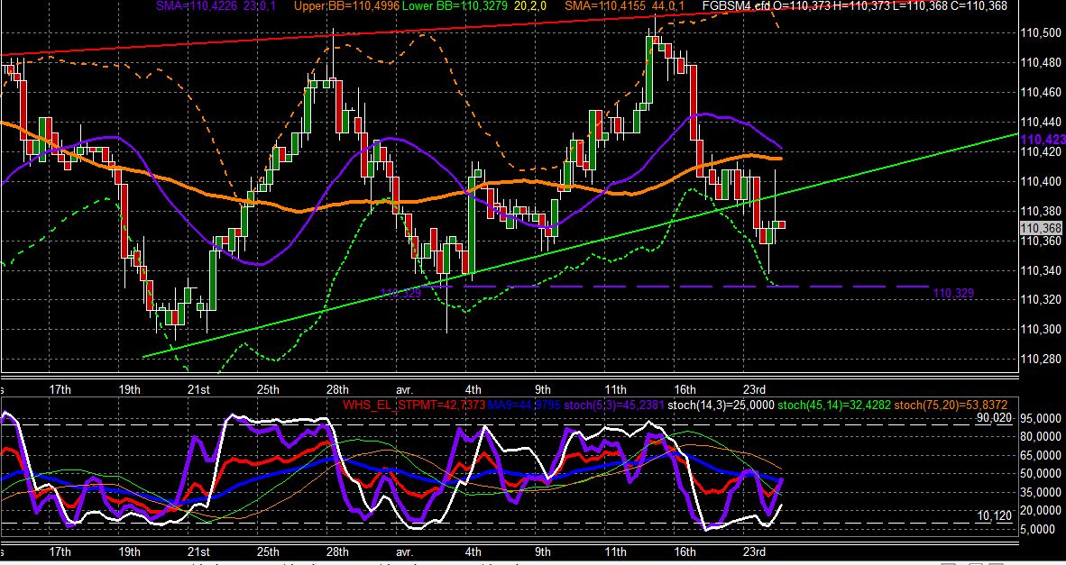Viewport: 1066px width, 565px height.
Task: Click the FGBSM4.cfd instrument name
Action: click(x=737, y=6)
